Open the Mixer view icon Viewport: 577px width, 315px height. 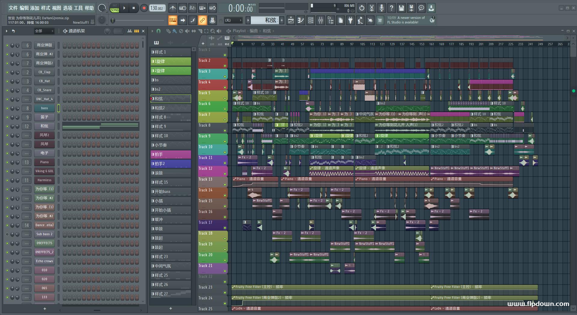(321, 20)
